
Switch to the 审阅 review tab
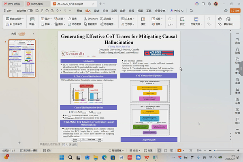click(x=131, y=11)
